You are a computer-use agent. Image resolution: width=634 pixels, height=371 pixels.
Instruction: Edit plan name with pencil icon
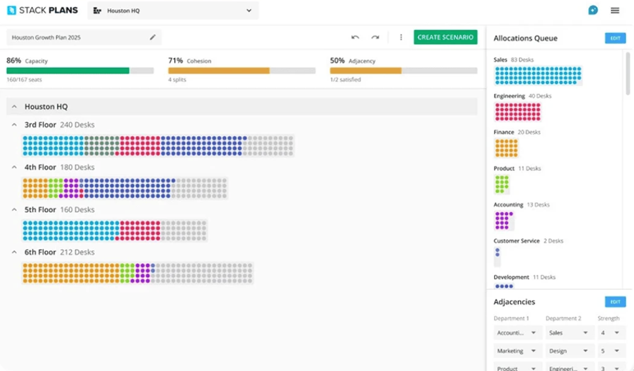[153, 37]
